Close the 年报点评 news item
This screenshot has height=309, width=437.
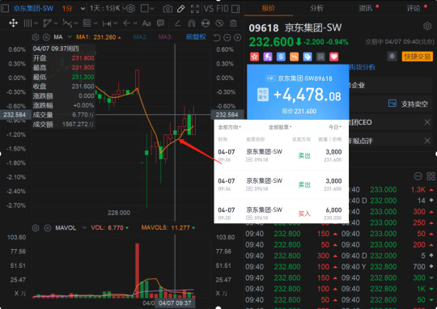click(427, 141)
